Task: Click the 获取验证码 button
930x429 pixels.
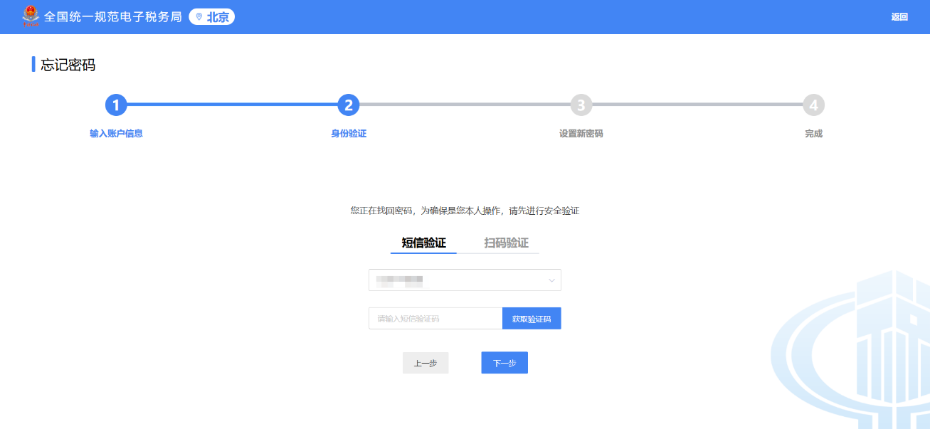Action: pos(532,319)
